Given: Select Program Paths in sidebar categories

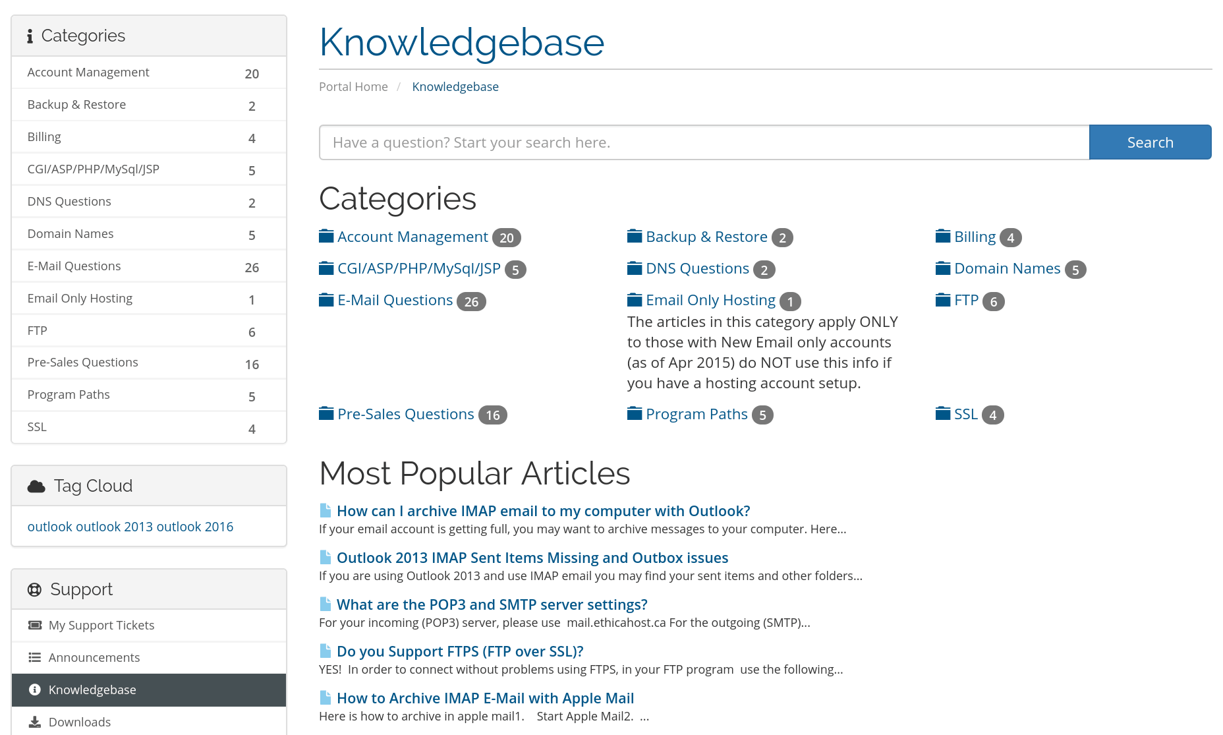Looking at the screenshot, I should coord(149,395).
